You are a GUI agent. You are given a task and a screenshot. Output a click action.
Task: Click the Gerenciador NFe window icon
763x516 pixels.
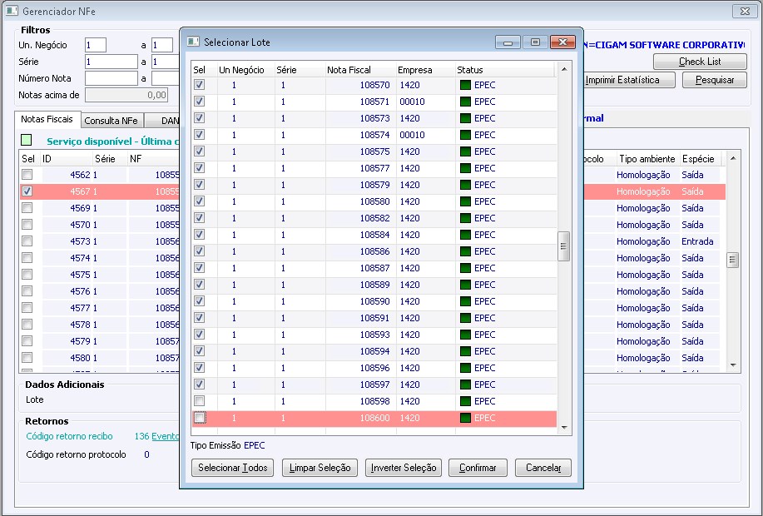[x=11, y=11]
